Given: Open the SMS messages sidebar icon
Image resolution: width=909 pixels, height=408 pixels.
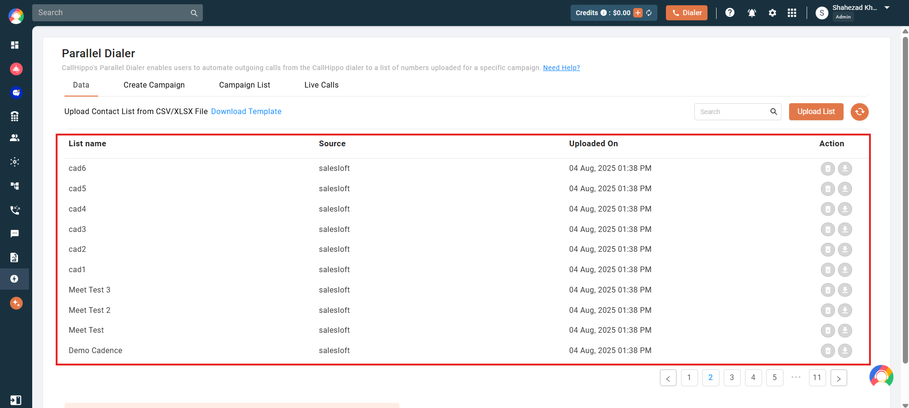Looking at the screenshot, I should tap(15, 234).
